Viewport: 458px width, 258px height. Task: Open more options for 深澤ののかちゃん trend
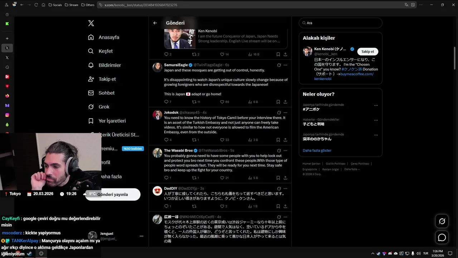tap(376, 135)
